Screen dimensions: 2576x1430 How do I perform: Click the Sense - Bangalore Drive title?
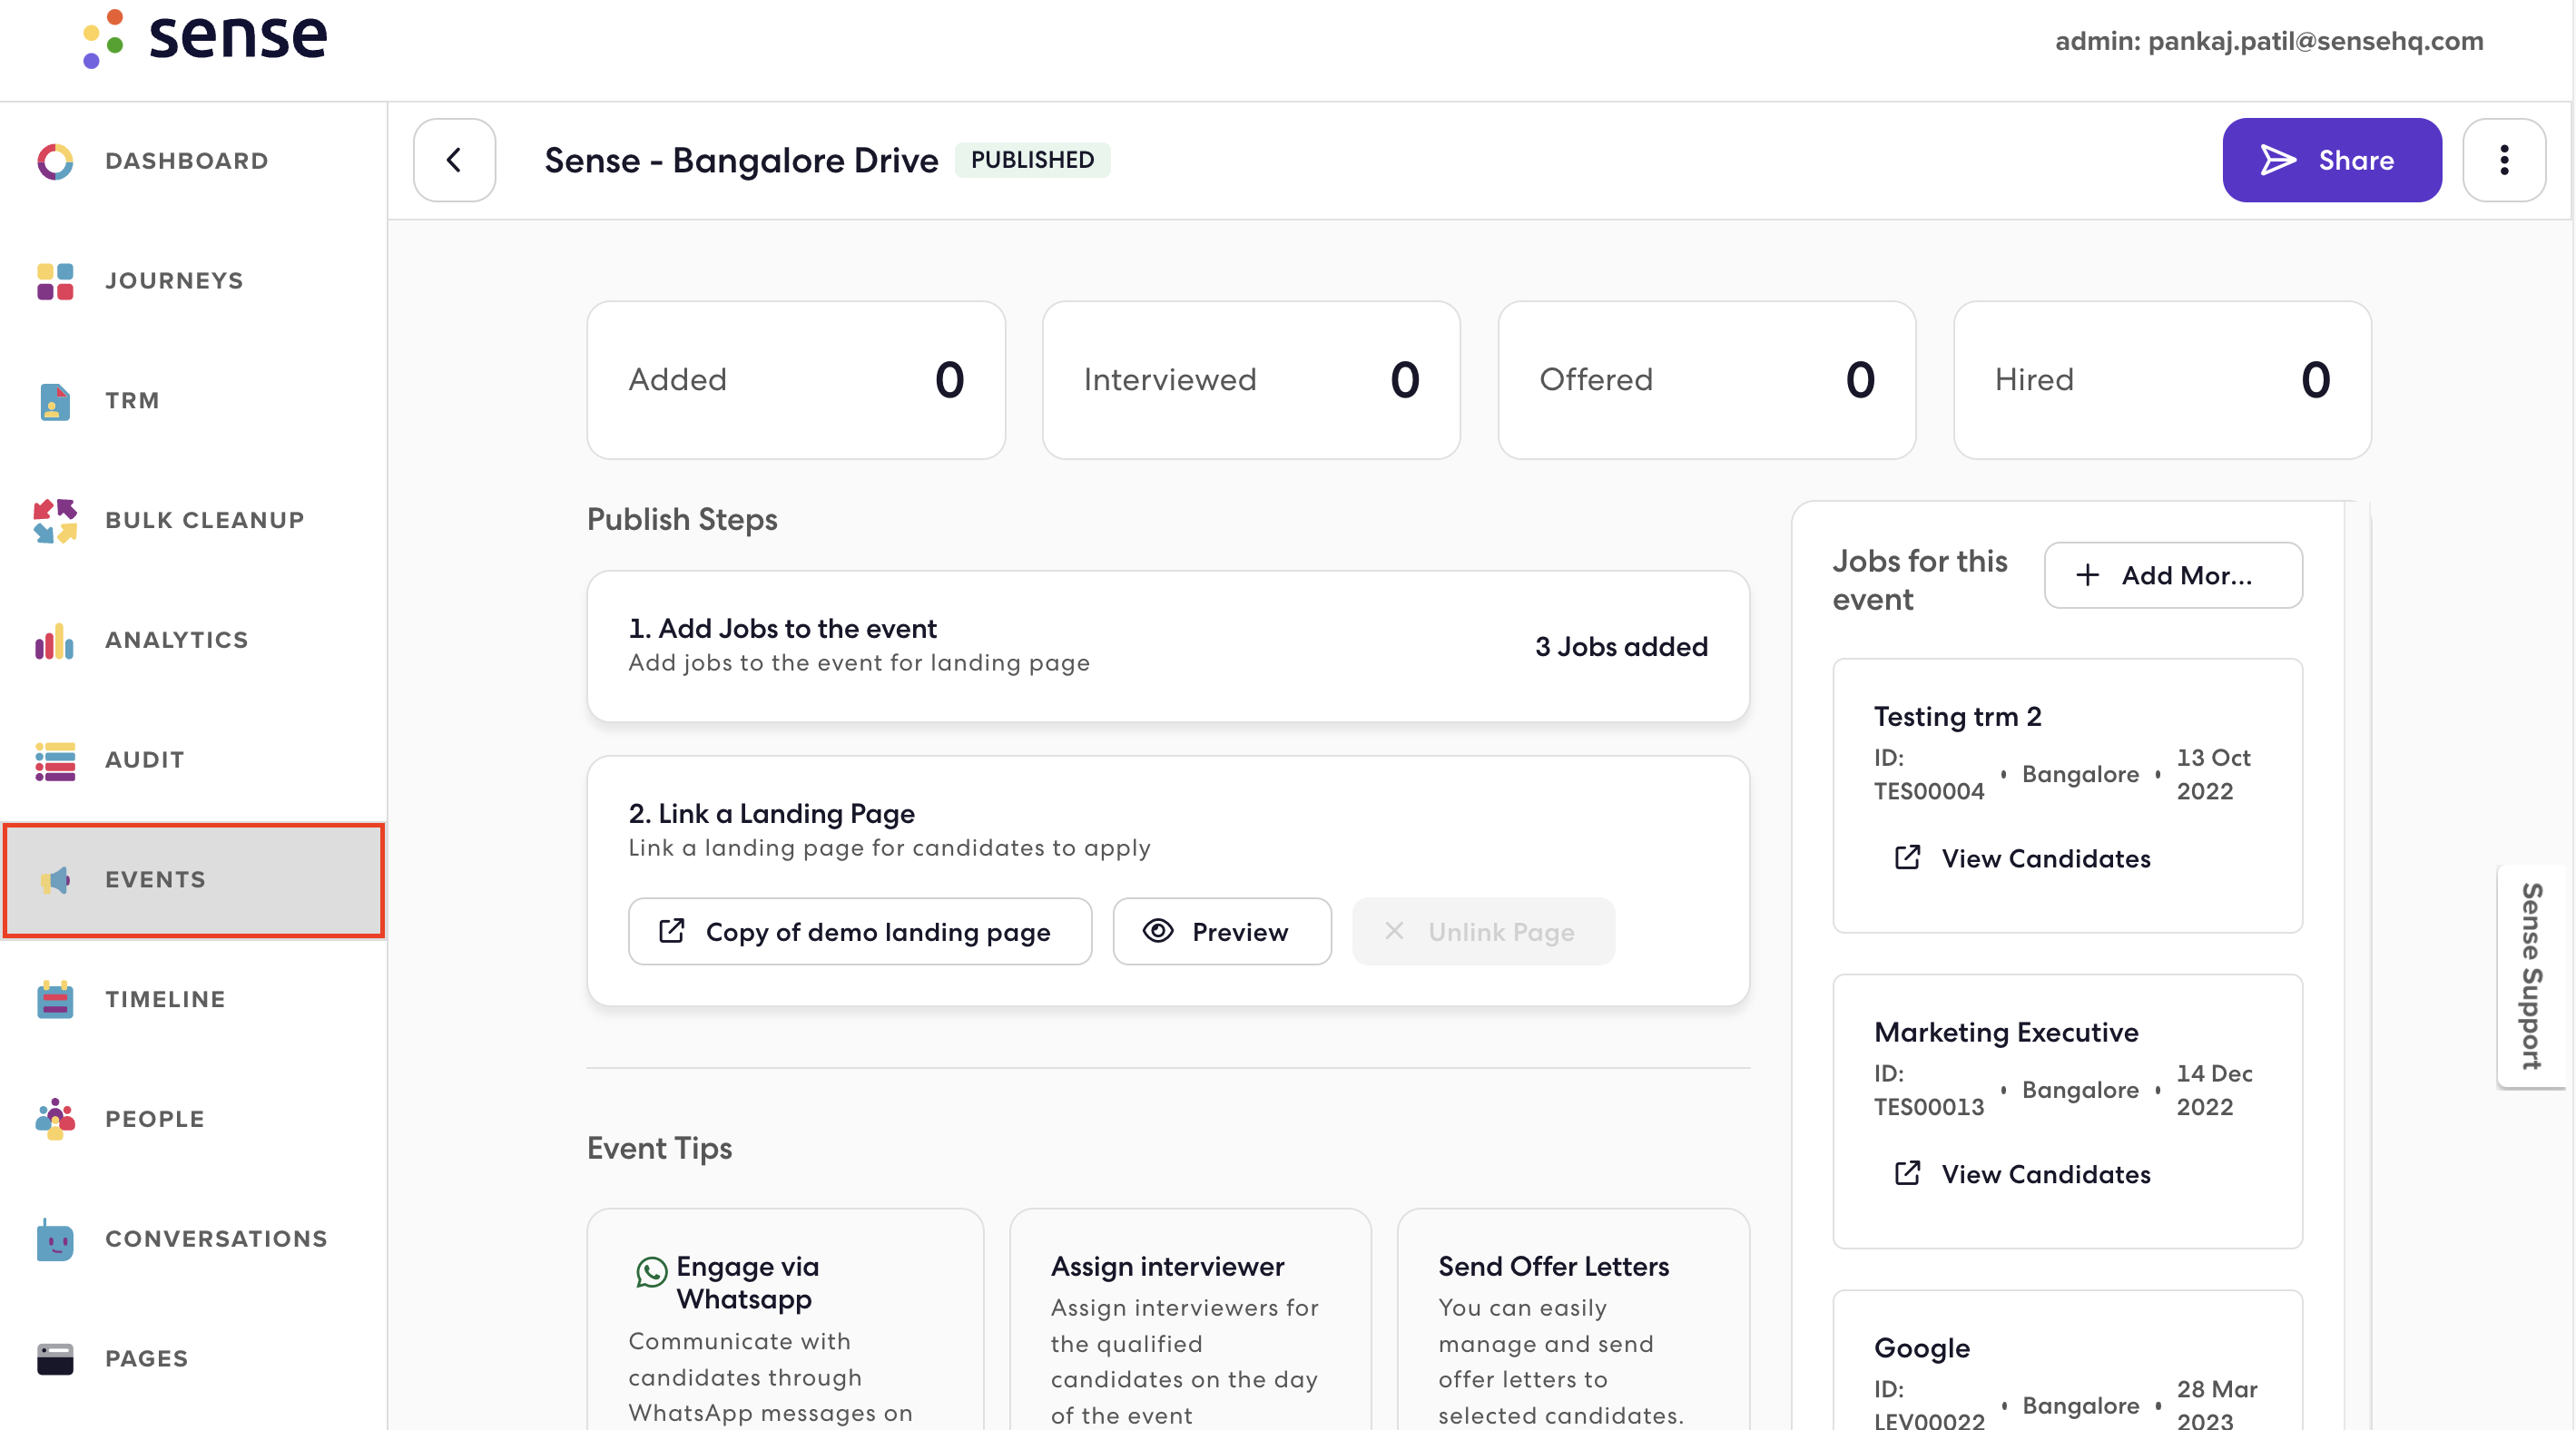point(741,160)
